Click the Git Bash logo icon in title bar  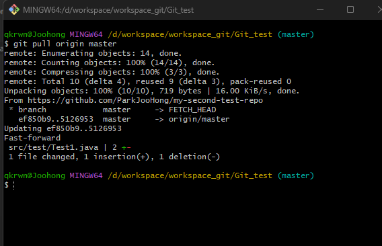point(14,9)
